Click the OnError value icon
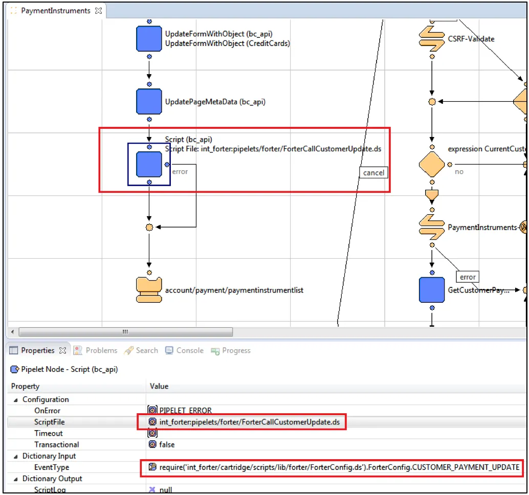Image resolution: width=529 pixels, height=495 pixels. coord(152,410)
